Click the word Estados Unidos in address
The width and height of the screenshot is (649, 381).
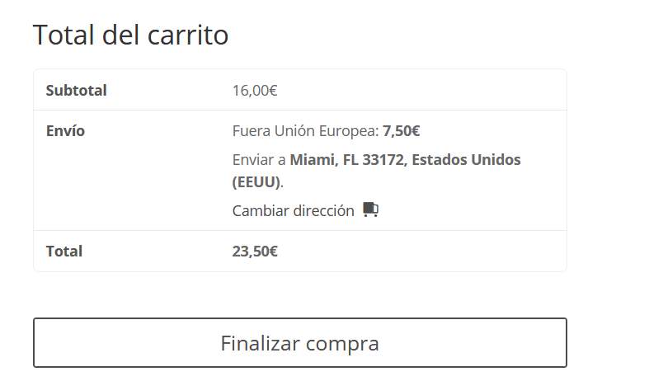click(466, 159)
